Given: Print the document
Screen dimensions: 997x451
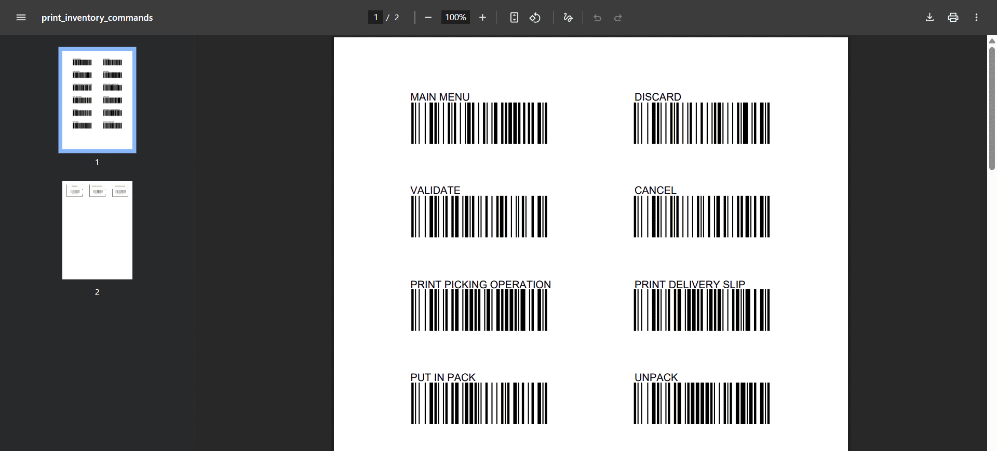Looking at the screenshot, I should pos(953,18).
